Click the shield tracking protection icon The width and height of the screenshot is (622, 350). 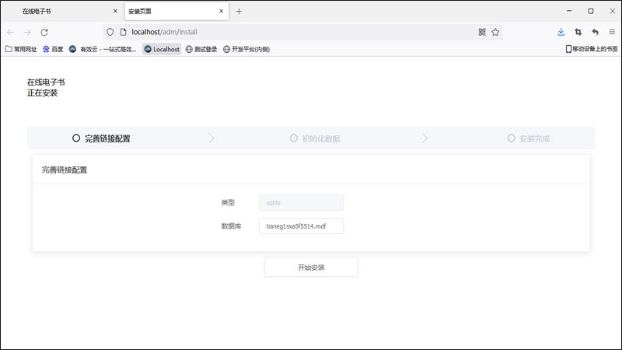110,32
